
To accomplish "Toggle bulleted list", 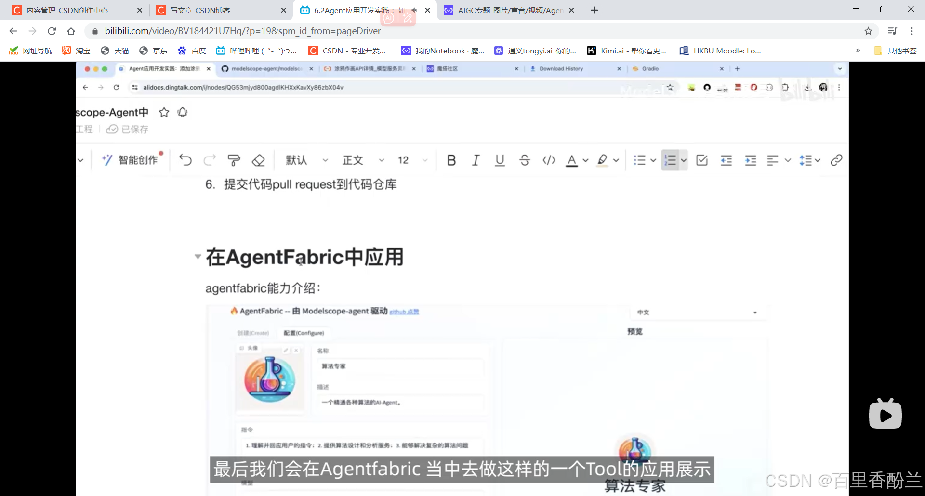I will point(640,160).
